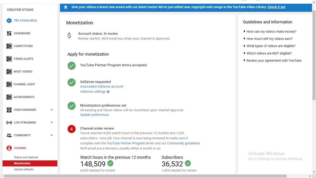This screenshot has width=316, height=178.
Task: Click the Achievements sidebar icon
Action: [x=9, y=97]
